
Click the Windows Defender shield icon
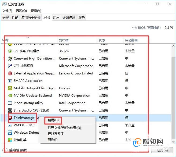[10, 133]
